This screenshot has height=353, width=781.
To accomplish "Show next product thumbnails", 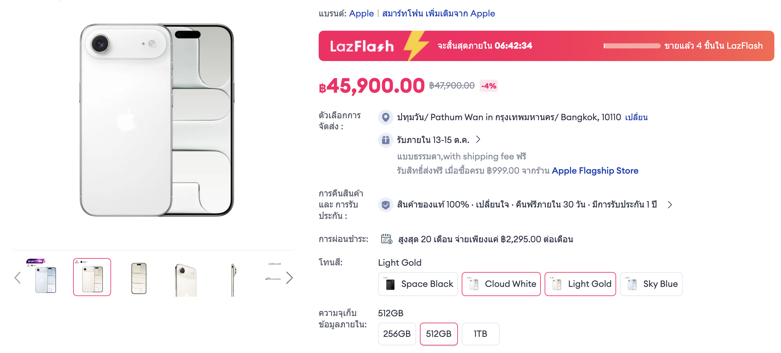I will click(x=289, y=278).
